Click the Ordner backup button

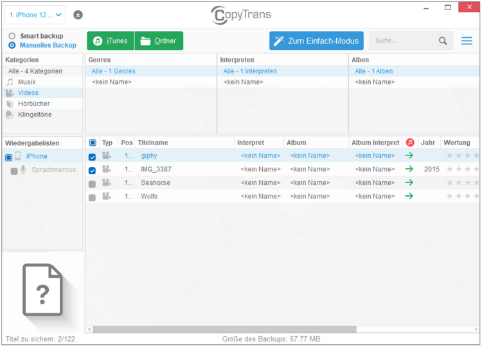159,40
